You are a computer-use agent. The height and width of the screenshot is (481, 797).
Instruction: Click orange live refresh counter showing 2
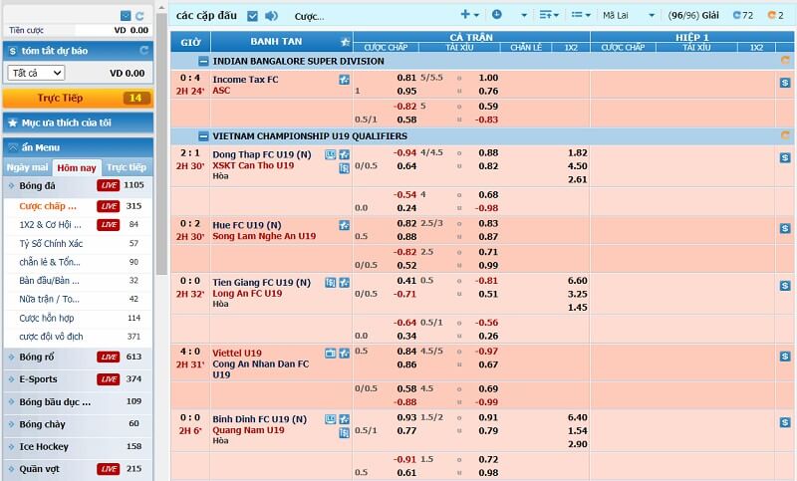tap(776, 15)
